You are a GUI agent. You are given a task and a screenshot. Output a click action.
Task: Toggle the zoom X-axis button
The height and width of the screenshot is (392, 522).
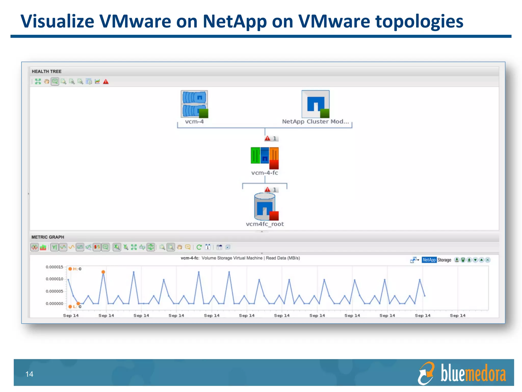[117, 247]
